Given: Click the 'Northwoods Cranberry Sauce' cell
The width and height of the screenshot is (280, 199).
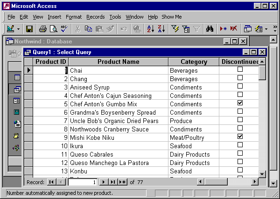Looking at the screenshot, I should (118, 129).
